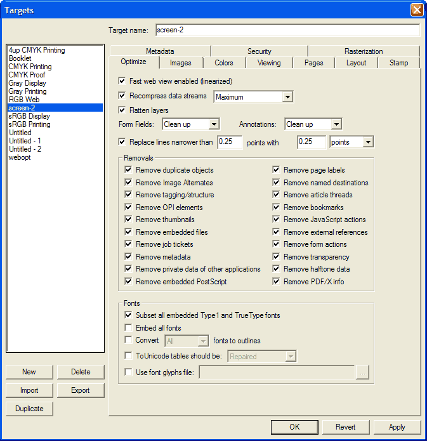Viewport: 427px width, 441px height.
Task: Click the font glyphs file browse button
Action: point(362,372)
